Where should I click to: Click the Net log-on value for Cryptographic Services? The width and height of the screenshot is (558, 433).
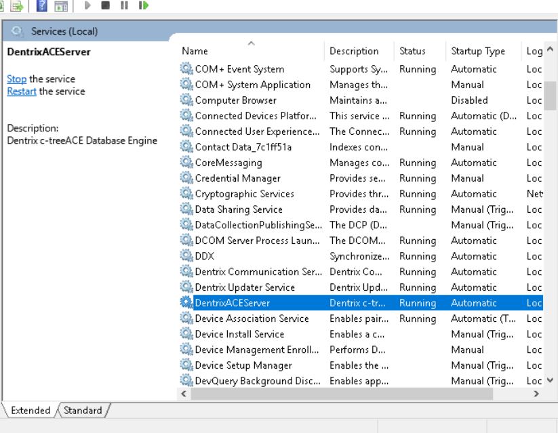click(x=534, y=194)
